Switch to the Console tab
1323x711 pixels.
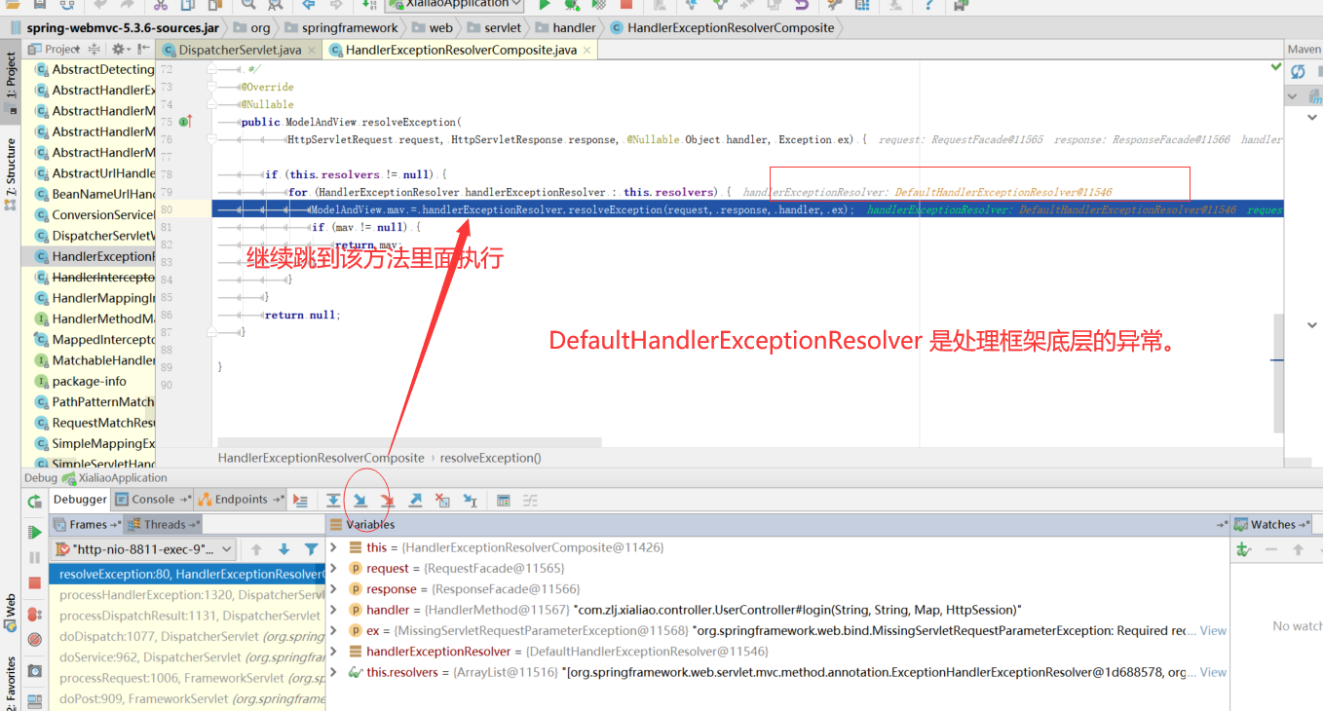pyautogui.click(x=152, y=500)
